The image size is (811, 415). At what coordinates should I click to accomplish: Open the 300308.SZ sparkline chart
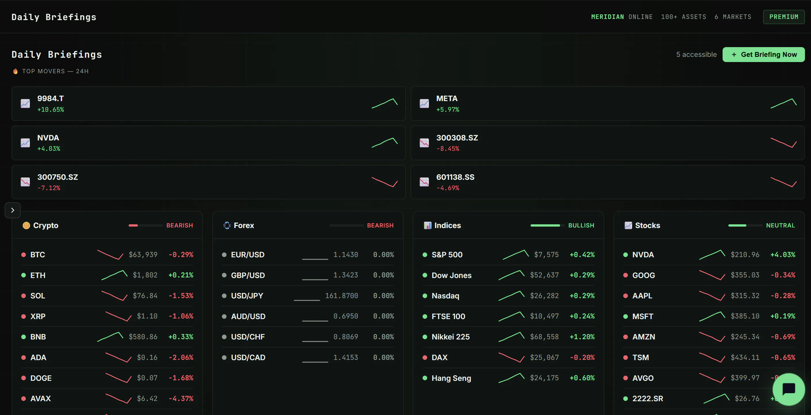(783, 143)
